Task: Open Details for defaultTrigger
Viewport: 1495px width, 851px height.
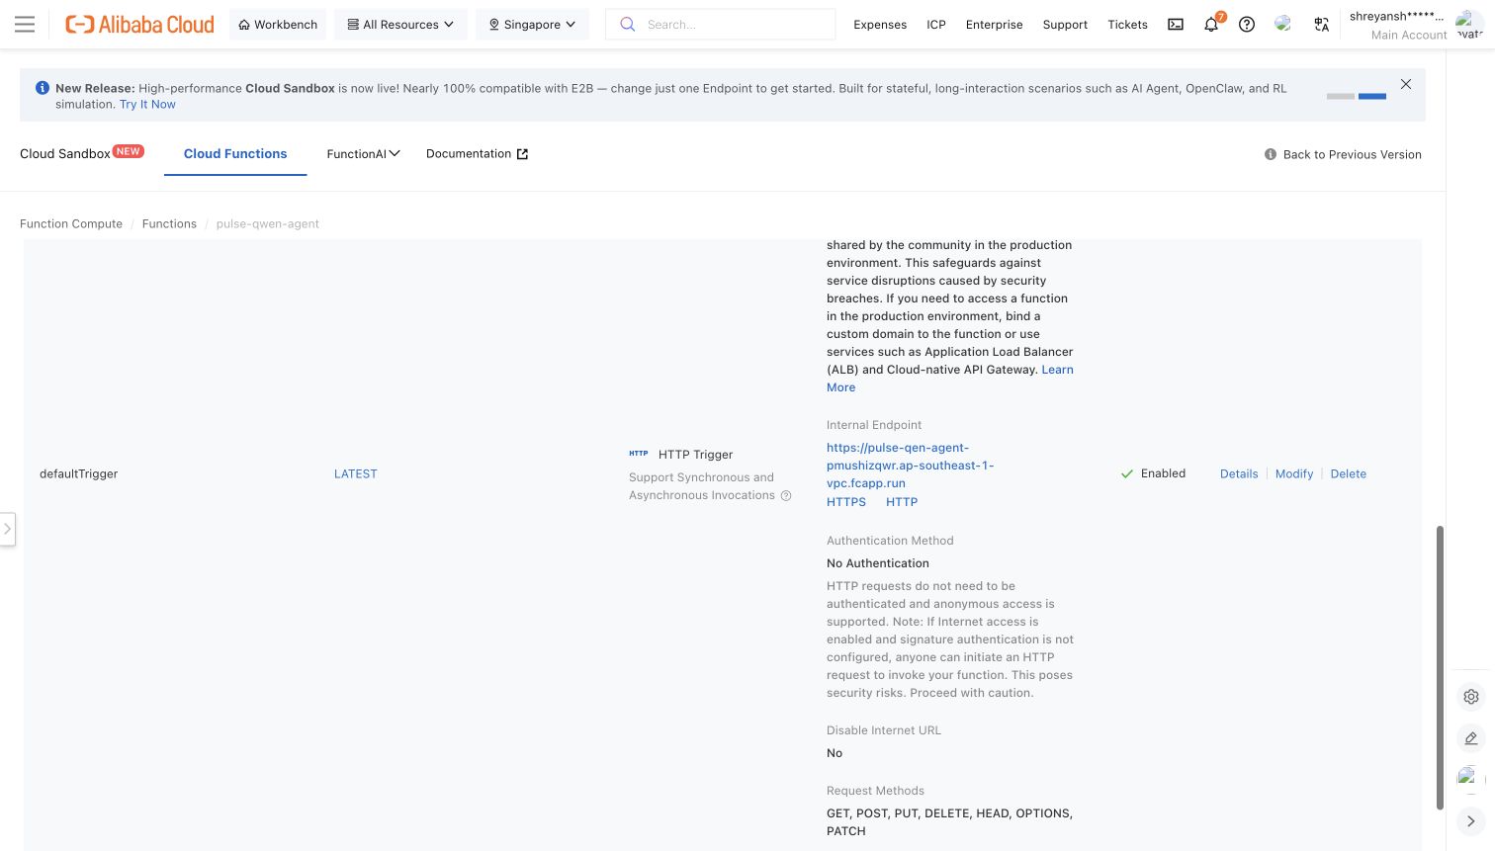Action: coord(1239,474)
